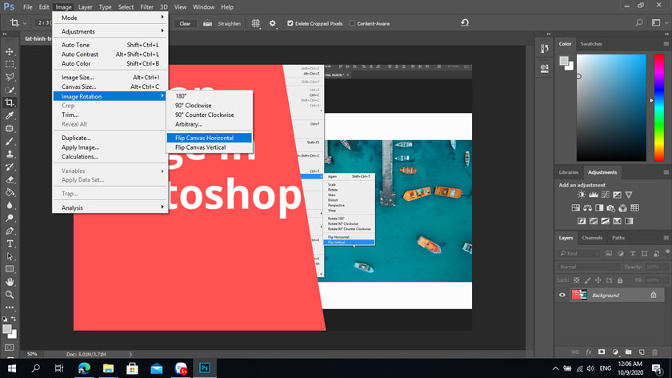The width and height of the screenshot is (672, 378).
Task: Select 90° Clockwise rotation
Action: coord(209,105)
